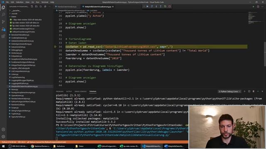Screen dimensions: 266x149
Task: Click the Python: Current File debug configuration
Action: click(47, 142)
